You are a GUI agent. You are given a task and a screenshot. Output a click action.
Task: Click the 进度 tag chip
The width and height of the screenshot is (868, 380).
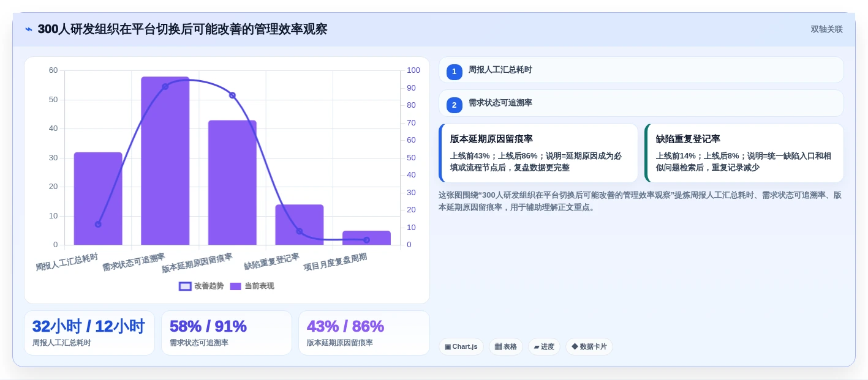(x=544, y=346)
